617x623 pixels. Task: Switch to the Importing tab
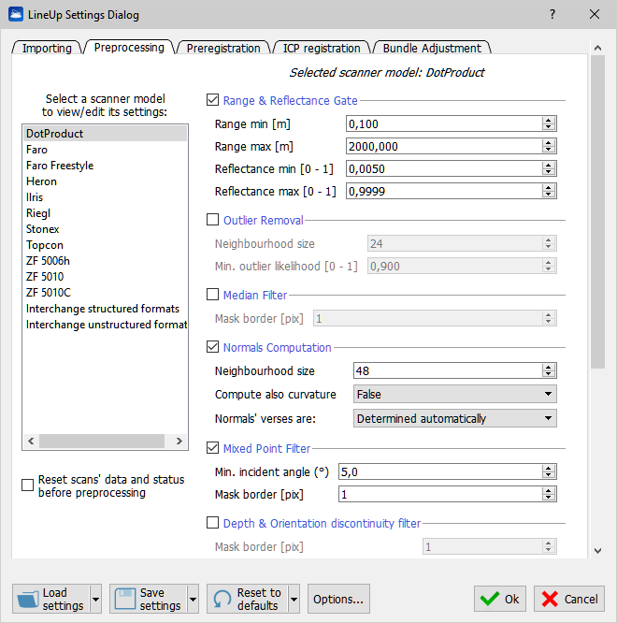click(x=47, y=48)
